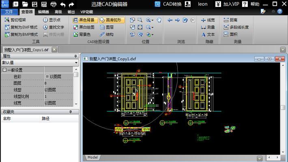Click the zoom window magnifier icon
Viewport: 288px width, 162px height.
[x=140, y=20]
